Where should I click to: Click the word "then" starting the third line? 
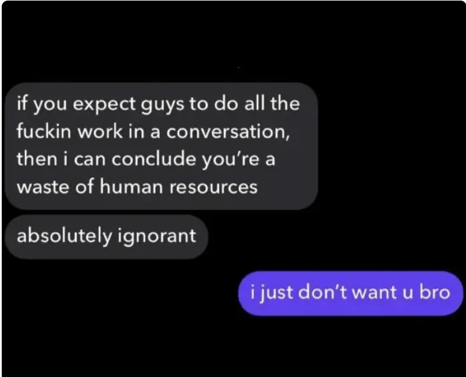(37, 159)
